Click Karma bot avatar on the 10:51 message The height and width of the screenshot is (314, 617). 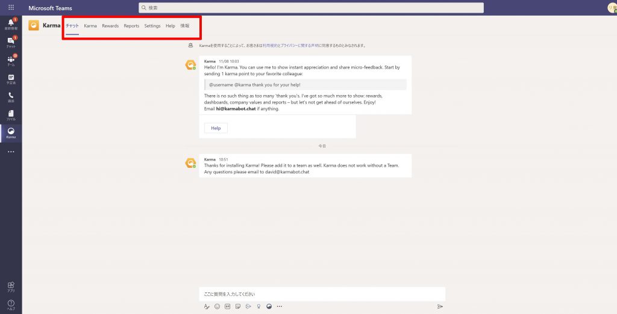click(191, 162)
